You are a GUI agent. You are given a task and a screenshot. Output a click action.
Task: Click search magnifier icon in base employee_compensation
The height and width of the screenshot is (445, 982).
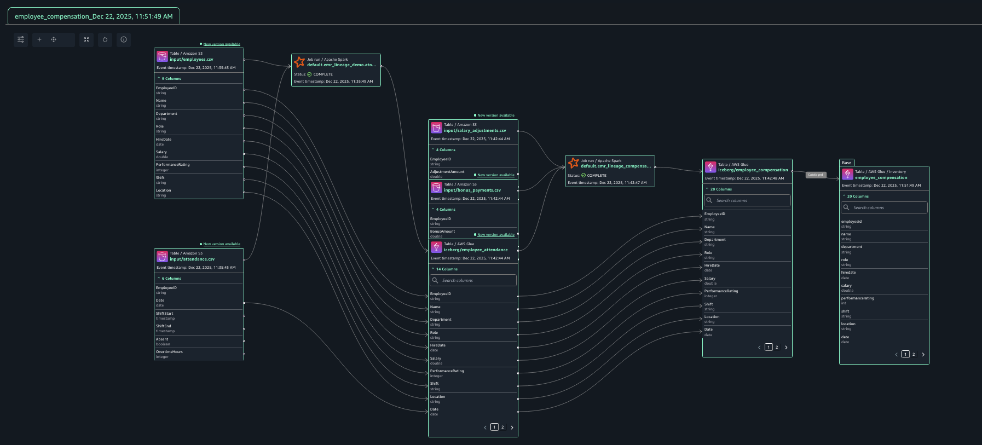(846, 207)
